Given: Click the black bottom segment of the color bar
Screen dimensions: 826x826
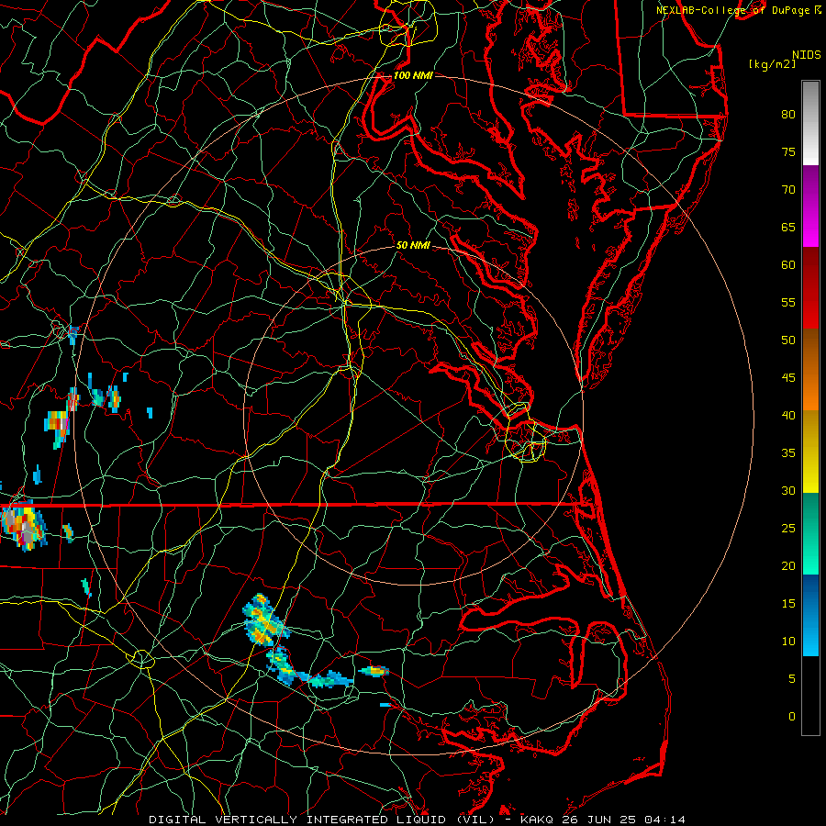Looking at the screenshot, I should pyautogui.click(x=810, y=696).
